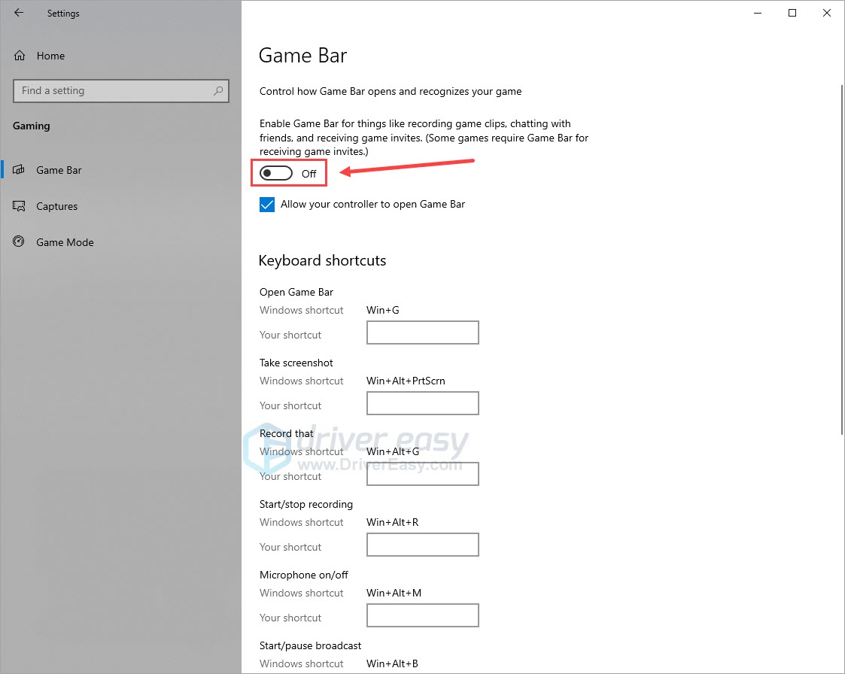Viewport: 845px width, 674px height.
Task: Click the Game Mode sidebar icon
Action: coord(20,242)
